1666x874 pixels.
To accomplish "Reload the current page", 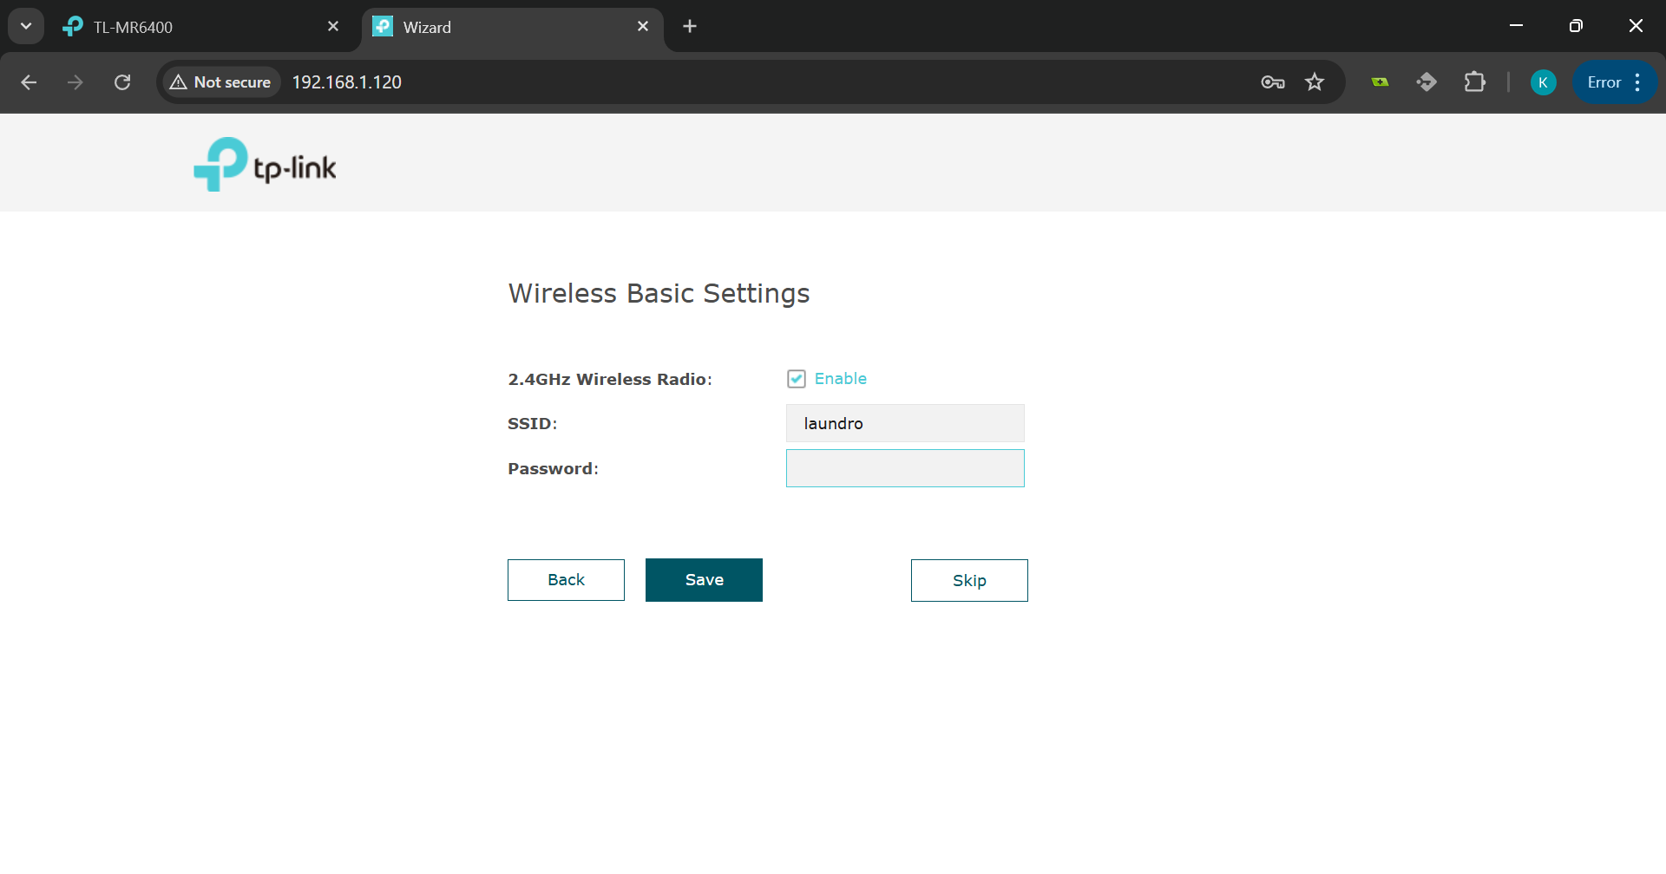I will [x=122, y=82].
